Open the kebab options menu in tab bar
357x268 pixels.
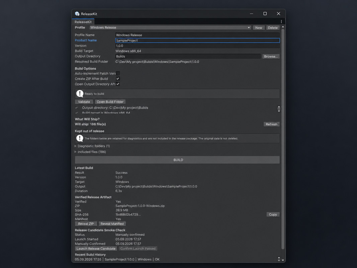click(281, 22)
